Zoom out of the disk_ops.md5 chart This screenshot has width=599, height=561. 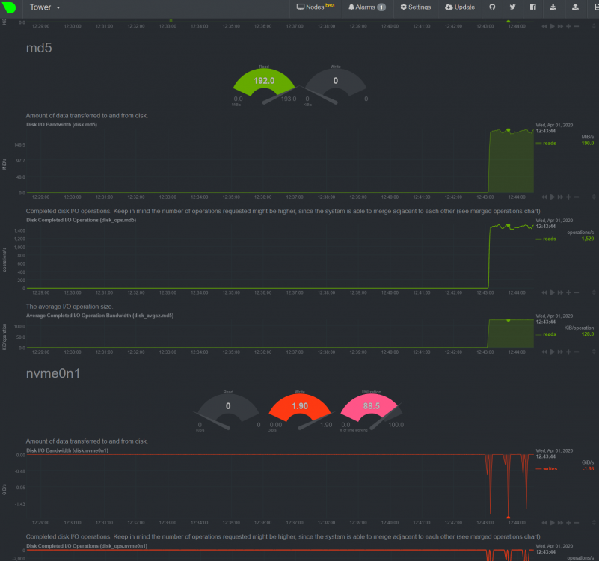577,292
